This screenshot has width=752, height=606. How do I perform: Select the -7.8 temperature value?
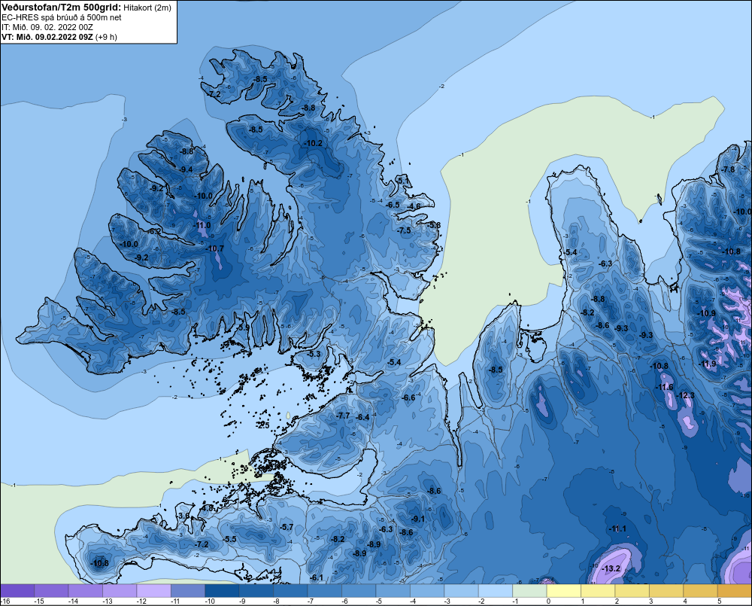(x=727, y=169)
